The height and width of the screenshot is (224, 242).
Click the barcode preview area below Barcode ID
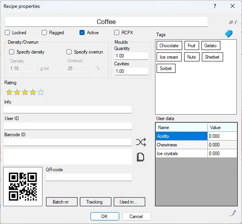(68, 157)
